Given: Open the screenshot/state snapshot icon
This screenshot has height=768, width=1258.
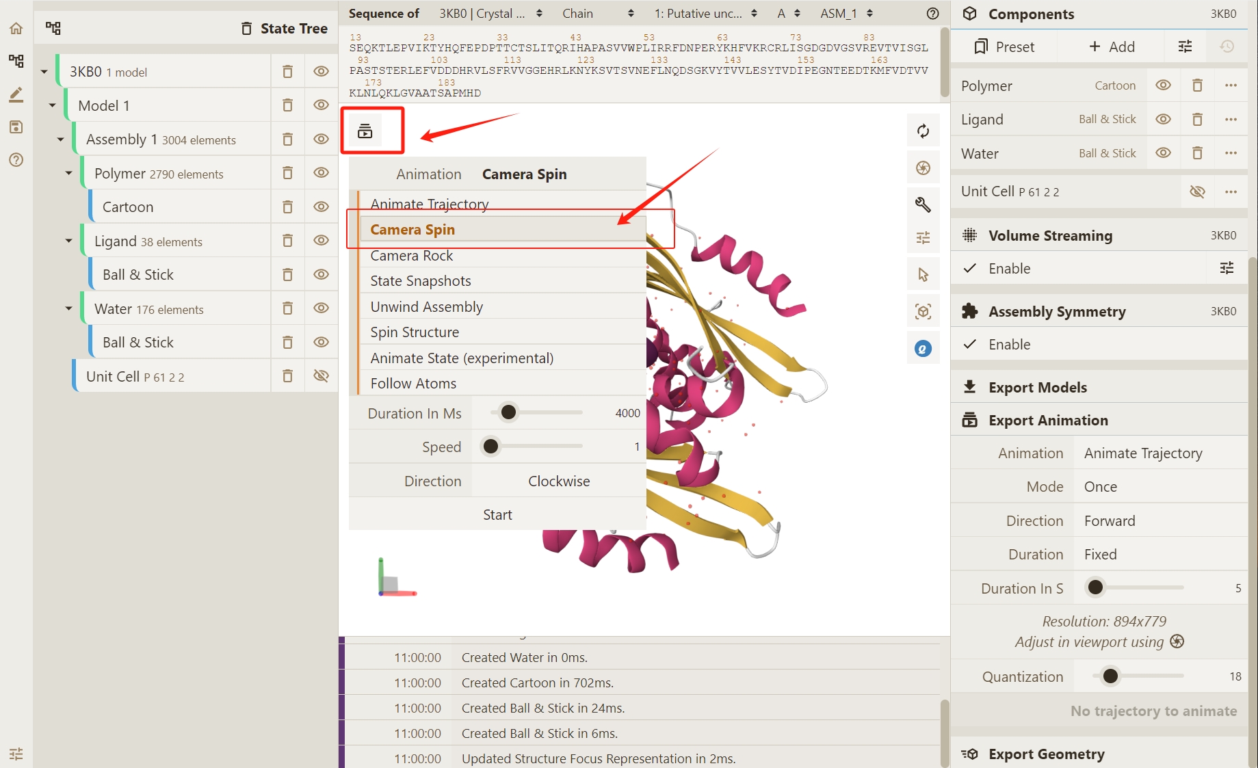Looking at the screenshot, I should (x=923, y=168).
